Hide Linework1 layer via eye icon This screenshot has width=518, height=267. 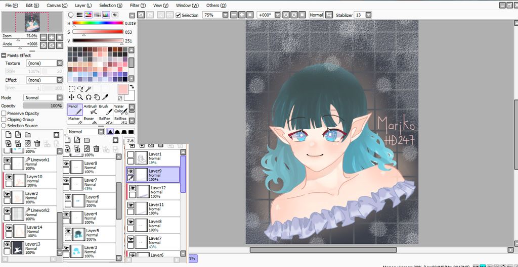7,160
